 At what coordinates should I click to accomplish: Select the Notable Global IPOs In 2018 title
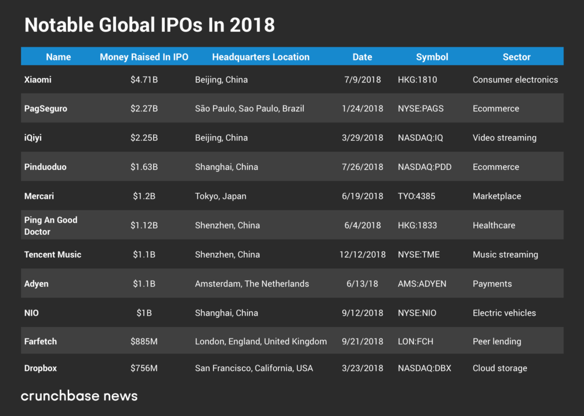point(149,25)
